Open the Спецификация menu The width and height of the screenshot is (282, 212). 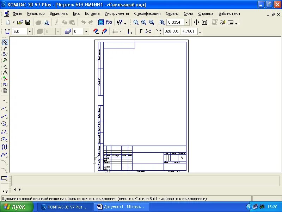(x=147, y=13)
